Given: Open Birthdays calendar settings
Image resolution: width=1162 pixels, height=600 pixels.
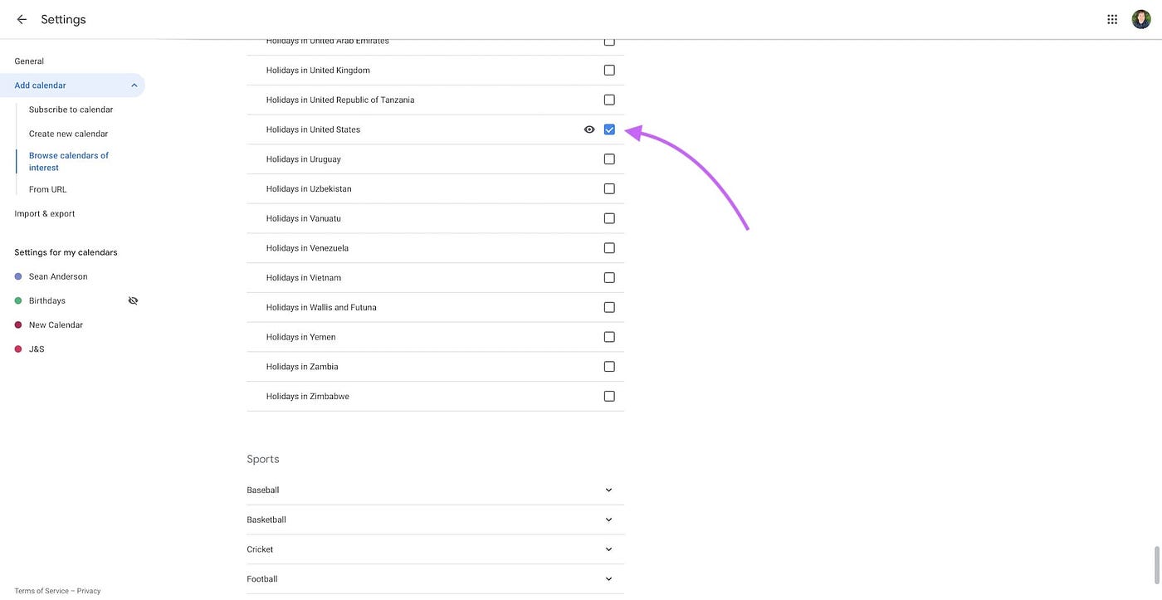Looking at the screenshot, I should 47,300.
